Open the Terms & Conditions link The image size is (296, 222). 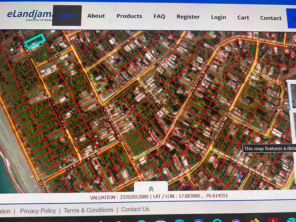tap(88, 210)
